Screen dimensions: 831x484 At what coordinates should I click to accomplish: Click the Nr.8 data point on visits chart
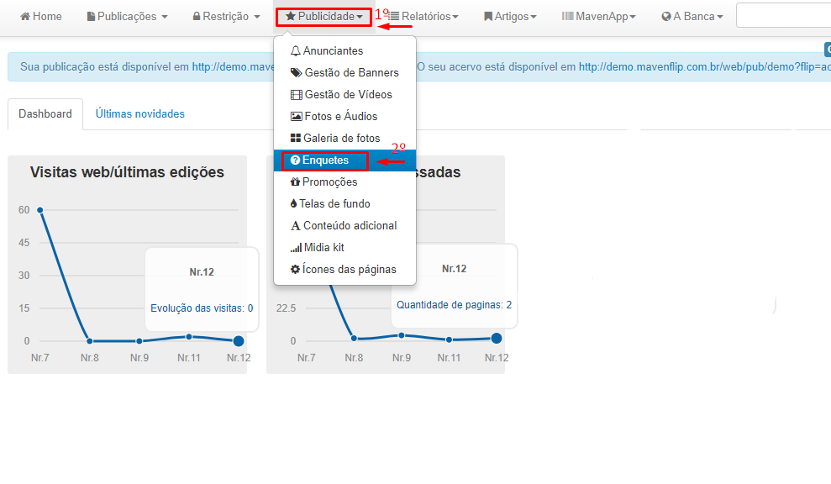90,341
